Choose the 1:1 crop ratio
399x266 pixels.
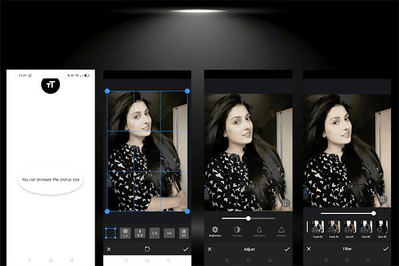(x=125, y=233)
